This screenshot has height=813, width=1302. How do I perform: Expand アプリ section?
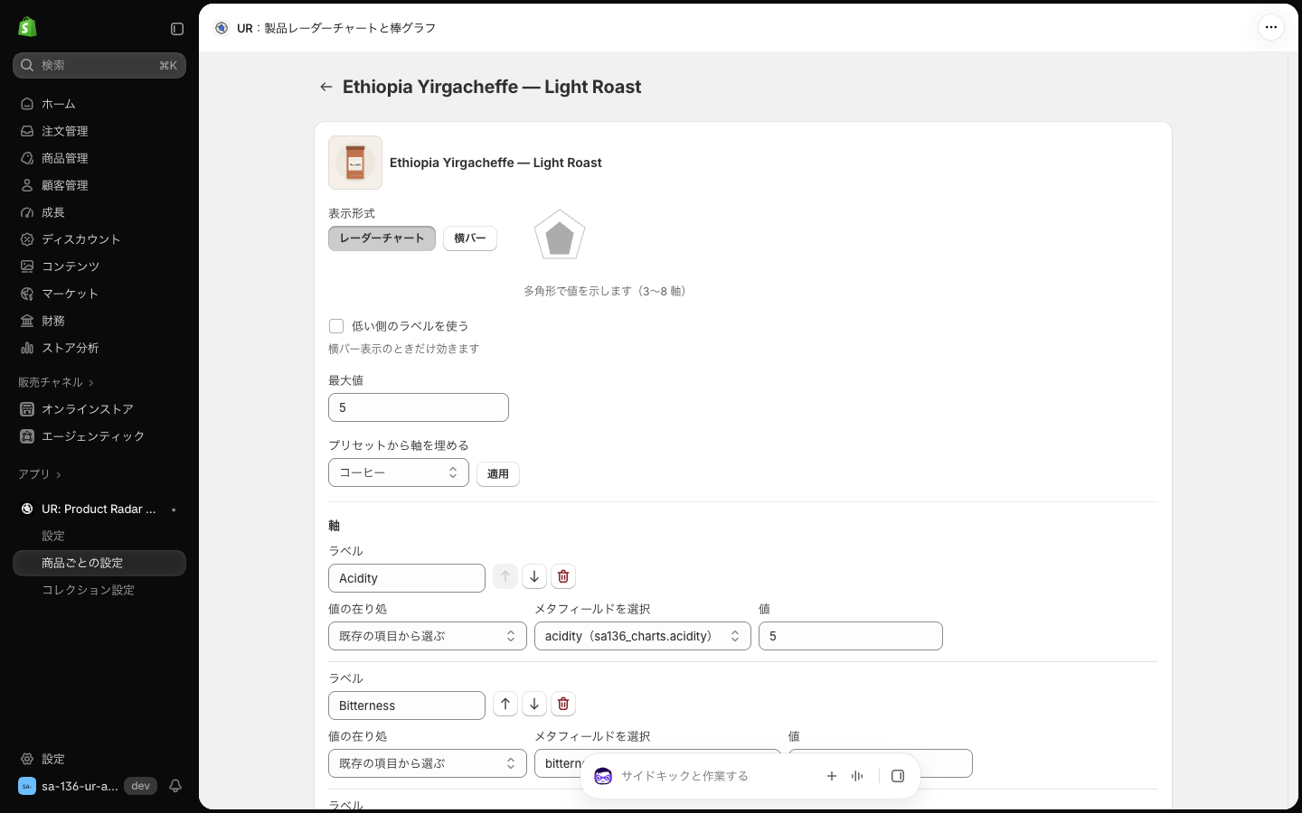click(x=40, y=474)
